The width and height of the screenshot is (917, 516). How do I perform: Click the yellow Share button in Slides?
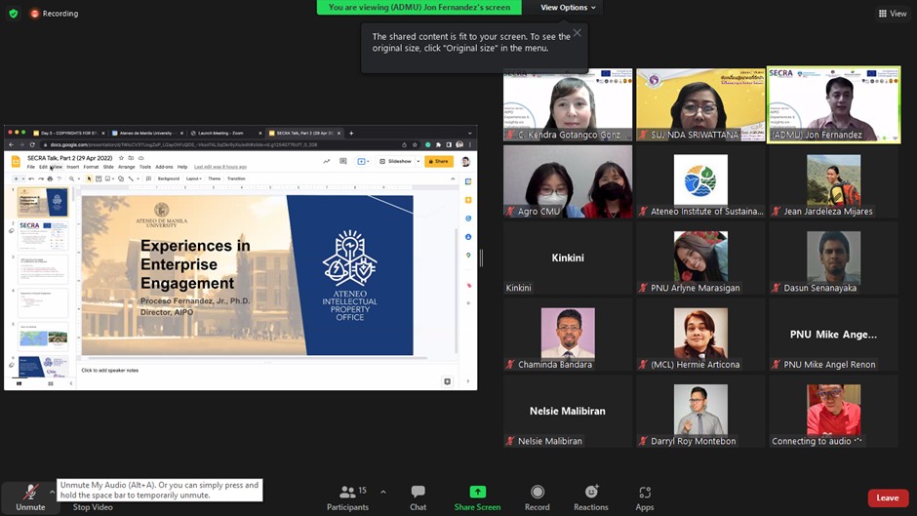tap(439, 161)
